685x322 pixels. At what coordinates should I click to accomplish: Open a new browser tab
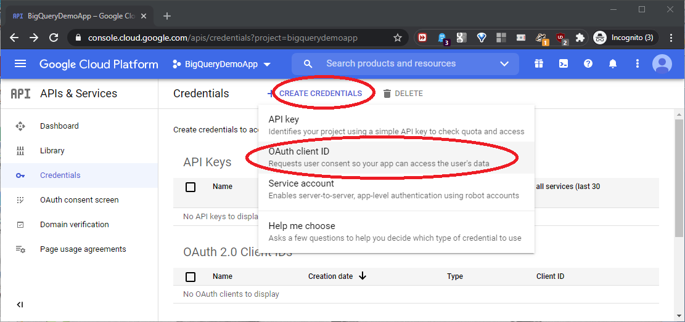point(167,16)
